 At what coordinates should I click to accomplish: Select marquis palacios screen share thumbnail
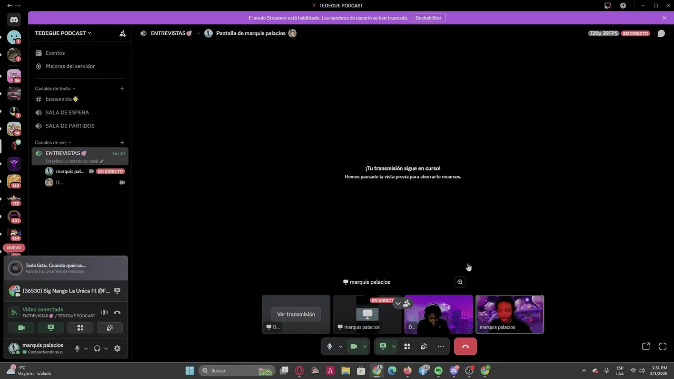(x=368, y=314)
